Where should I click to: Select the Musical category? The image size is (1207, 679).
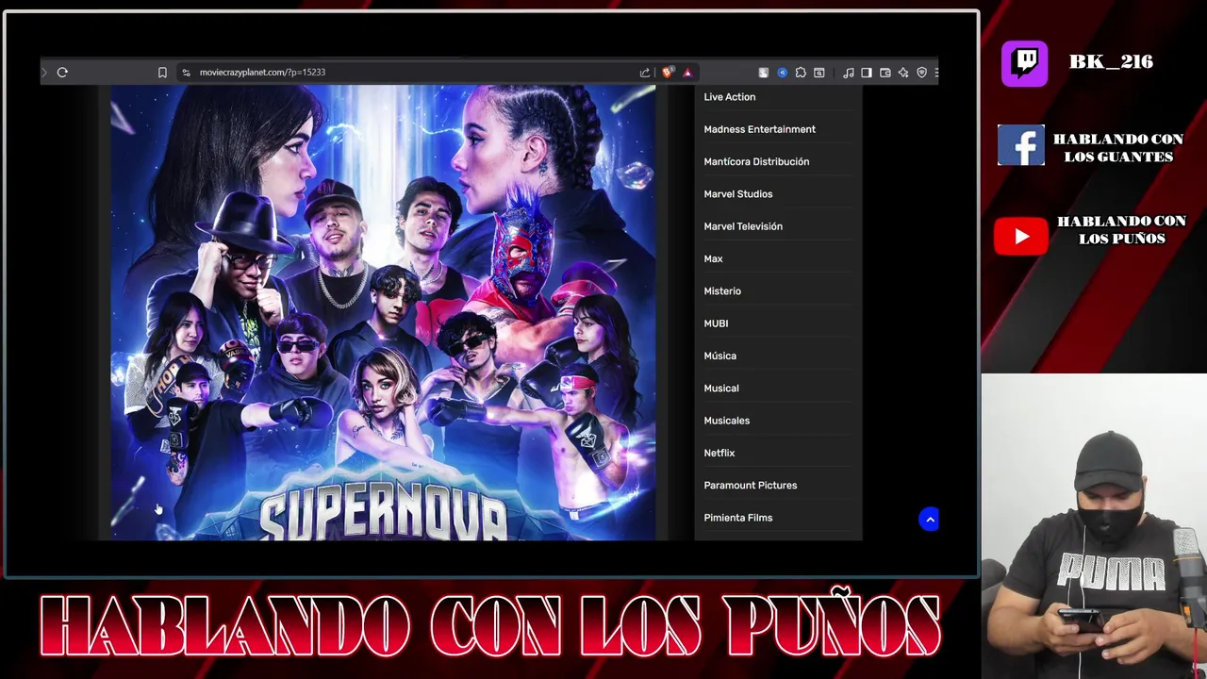point(721,389)
